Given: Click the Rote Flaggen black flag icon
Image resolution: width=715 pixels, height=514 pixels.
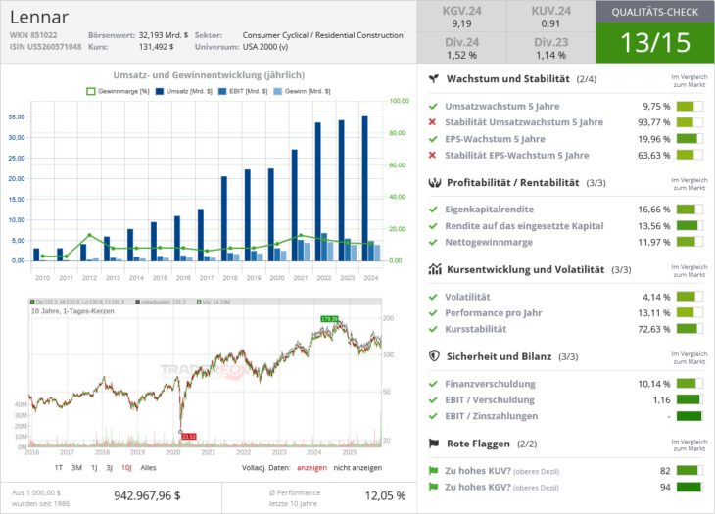Looking at the screenshot, I should [434, 444].
